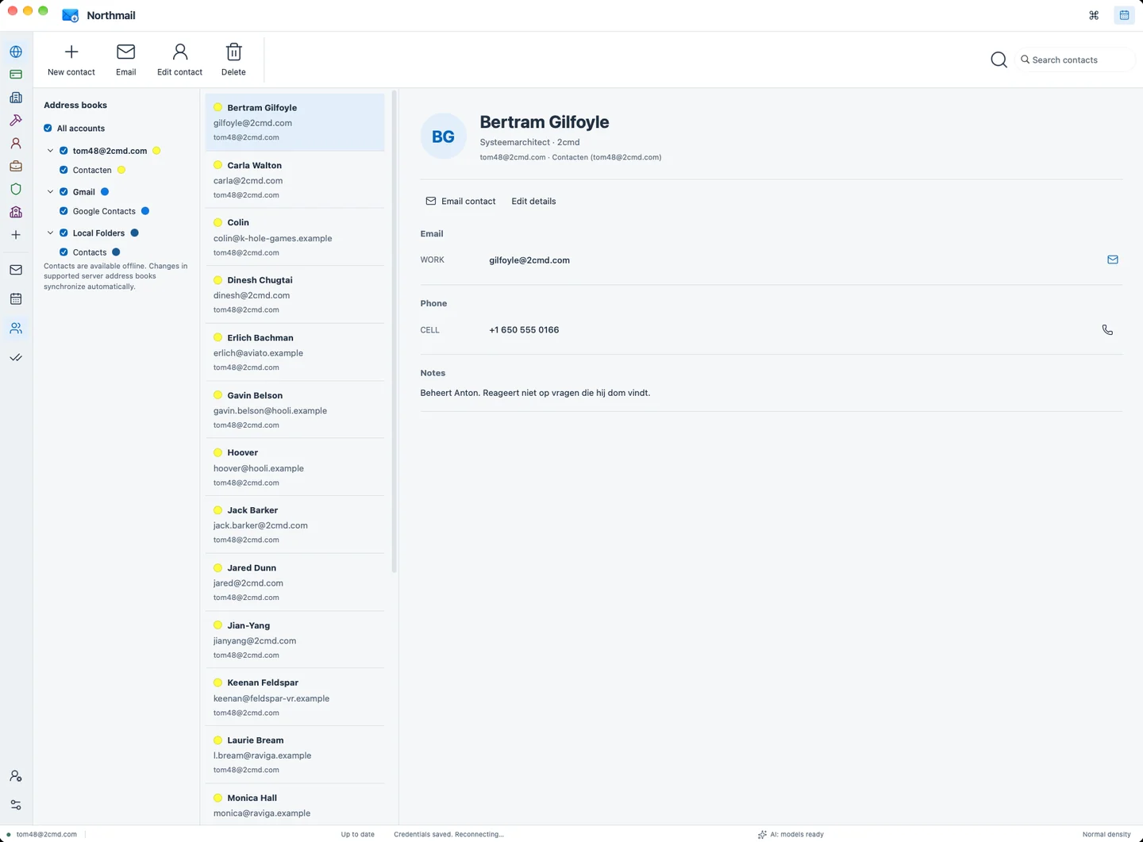Click the +1 650 555 0166 phone number
This screenshot has height=842, width=1143.
(x=524, y=330)
